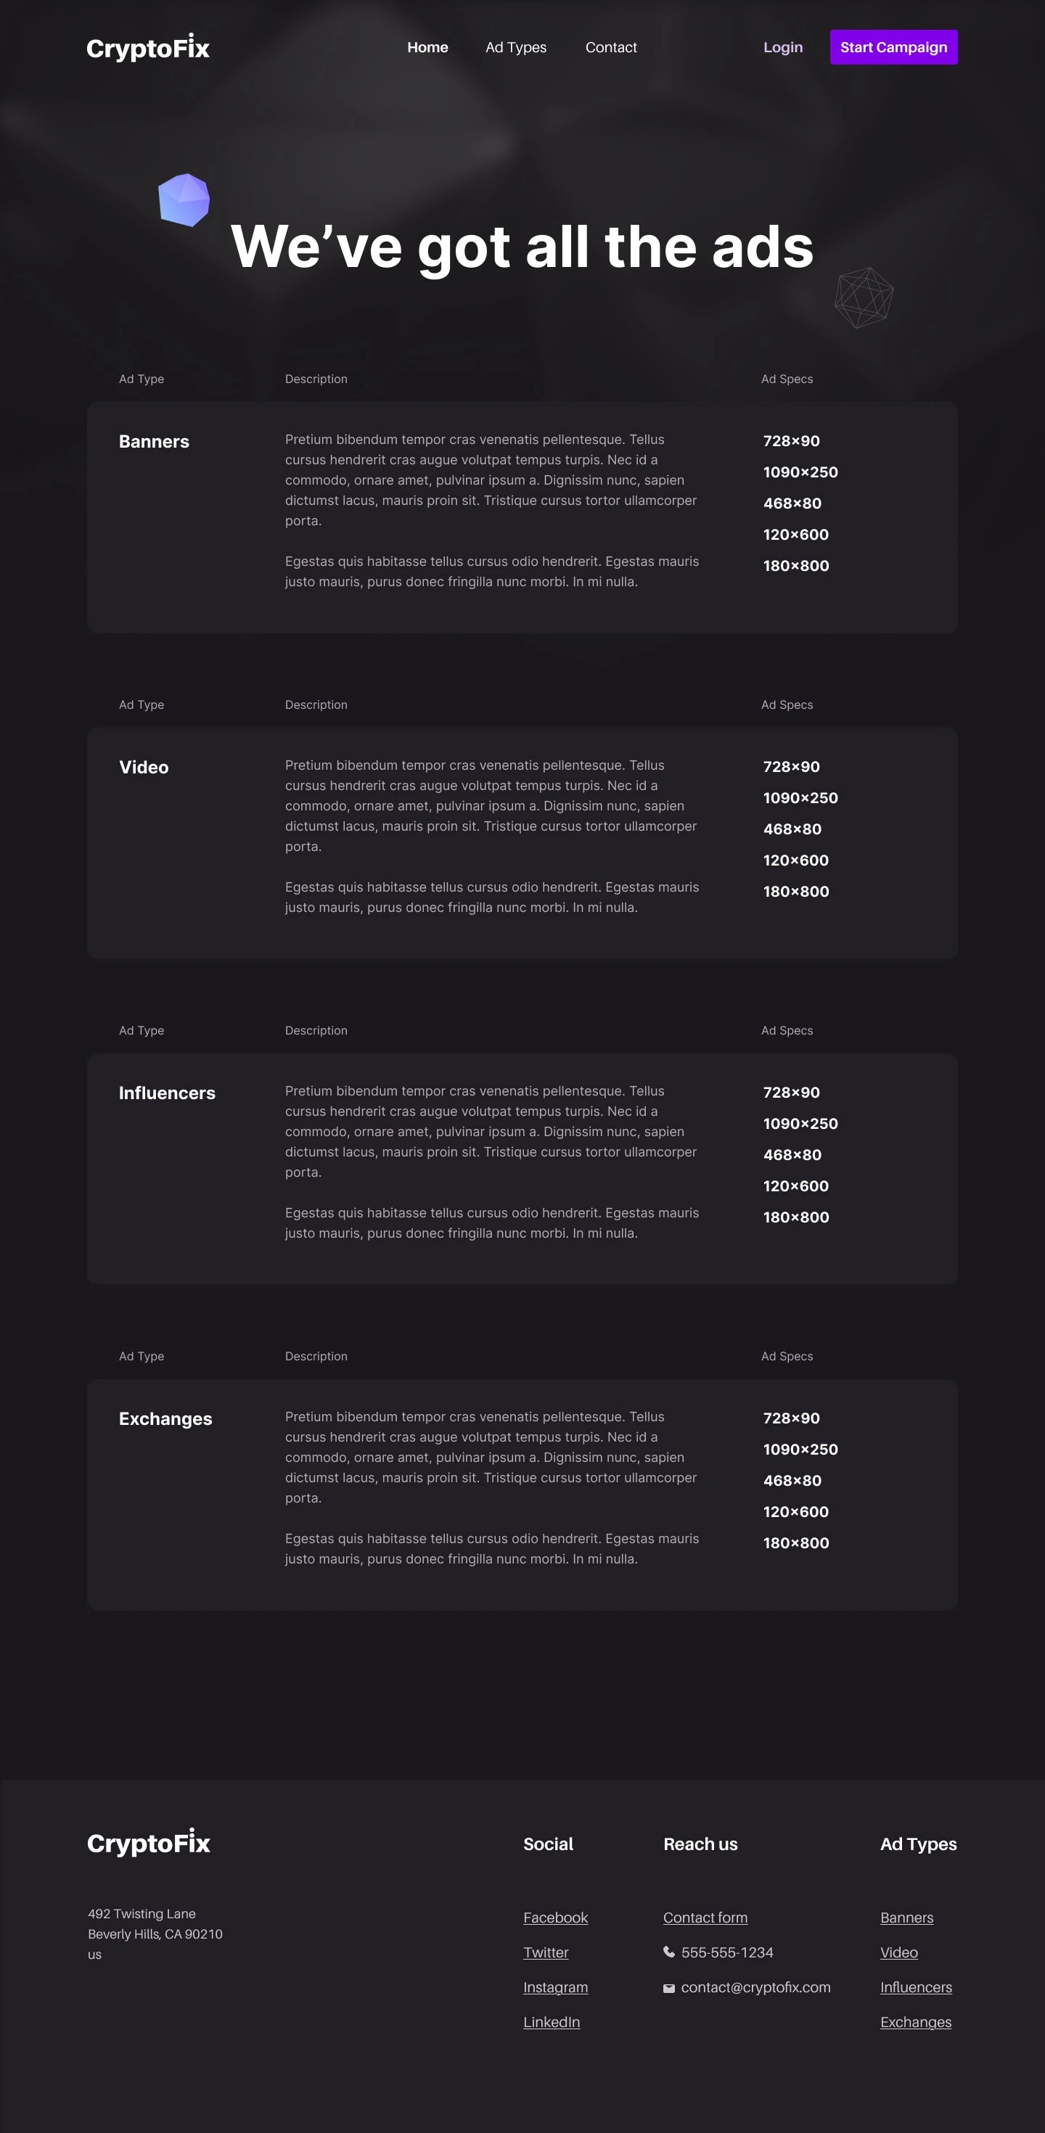Click the wireframe polyhedron graphic
This screenshot has height=2133, width=1045.
[864, 297]
